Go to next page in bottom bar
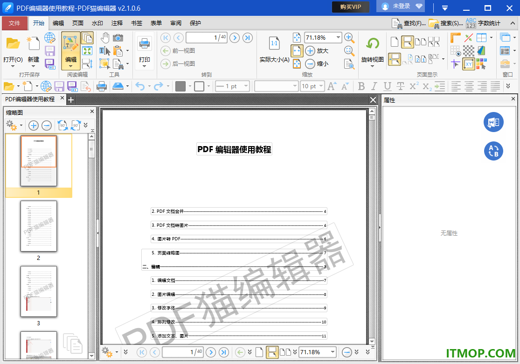Screen dimensions: 520x364 211,352
